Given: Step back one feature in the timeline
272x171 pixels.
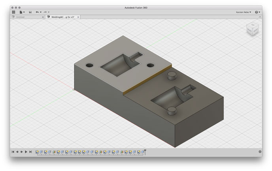Looking at the screenshot, I should click(x=17, y=152).
